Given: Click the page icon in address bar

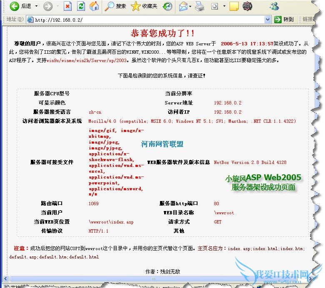Looking at the screenshot, I should click(30, 20).
